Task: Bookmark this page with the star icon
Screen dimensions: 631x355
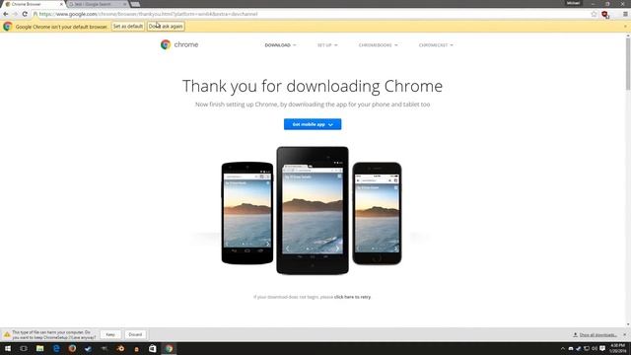Action: coord(594,14)
